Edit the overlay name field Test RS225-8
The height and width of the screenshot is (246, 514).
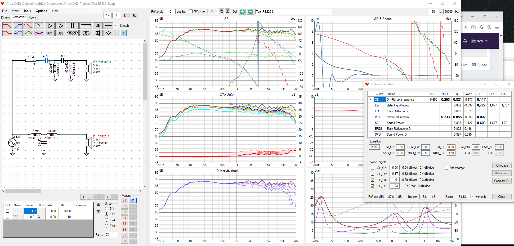coord(293,12)
